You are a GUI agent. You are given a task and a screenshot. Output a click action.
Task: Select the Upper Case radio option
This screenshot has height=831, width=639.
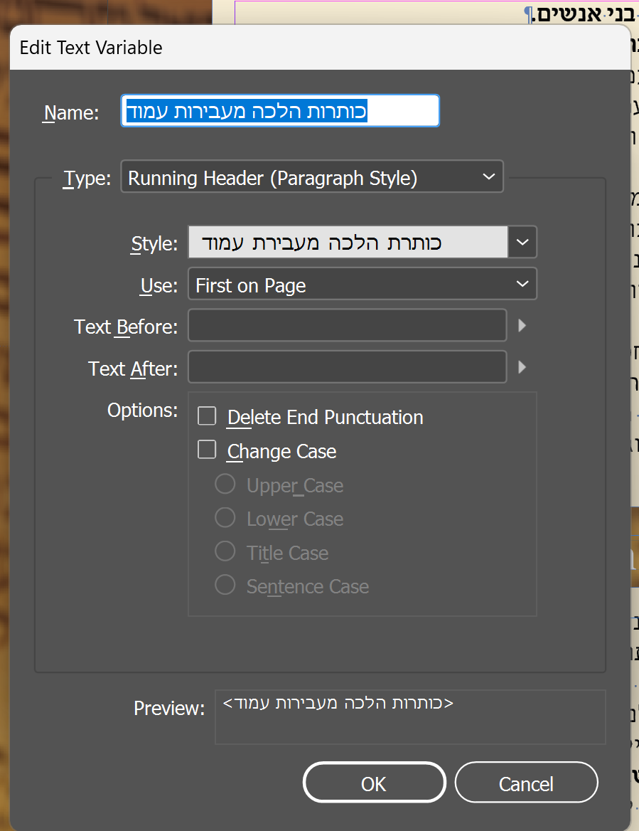point(225,485)
